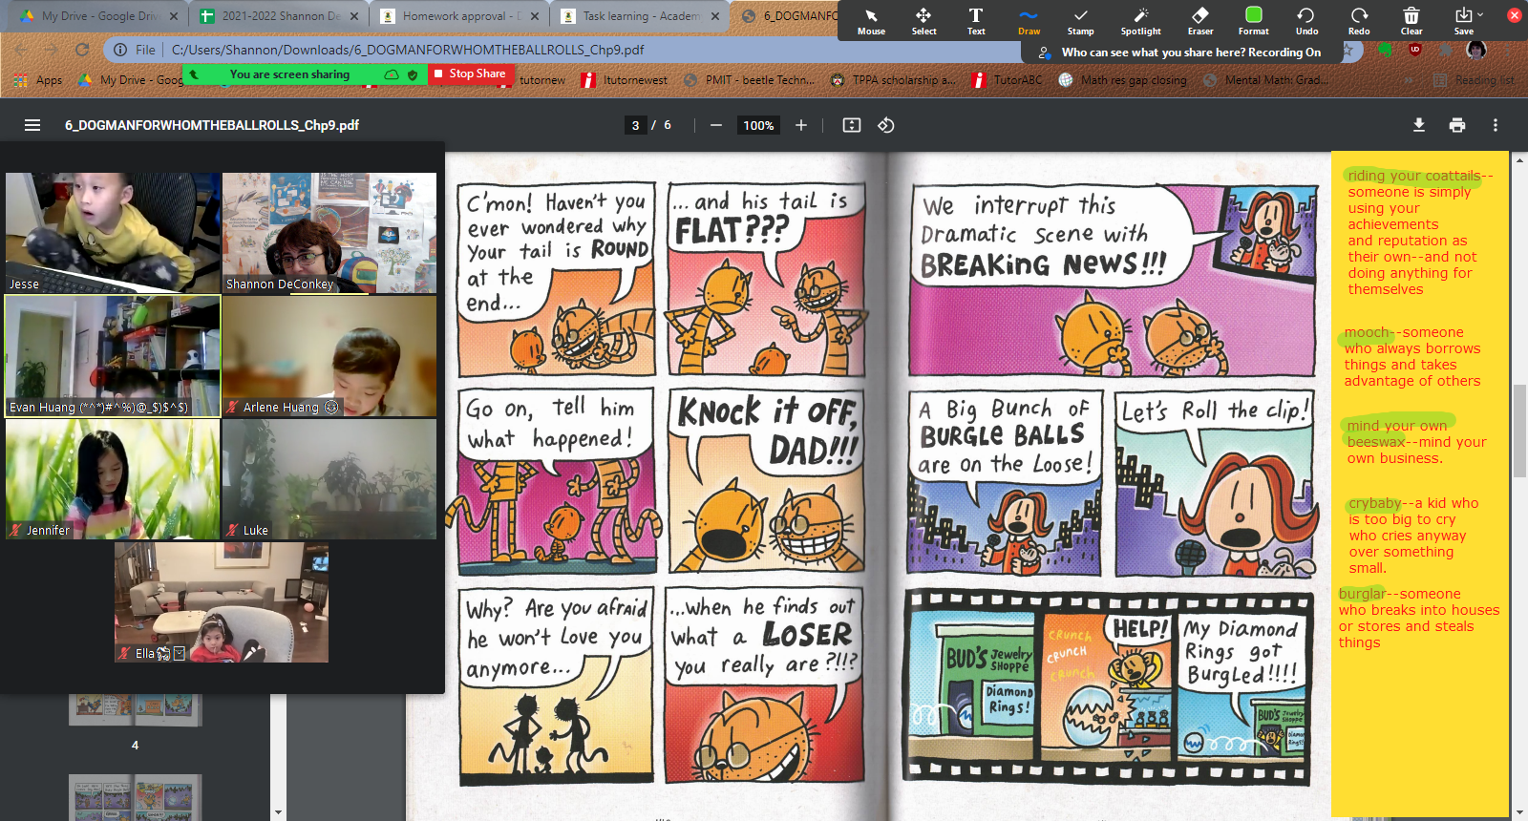Open the Itutornewest bookmark
Image resolution: width=1528 pixels, height=821 pixels.
point(625,80)
